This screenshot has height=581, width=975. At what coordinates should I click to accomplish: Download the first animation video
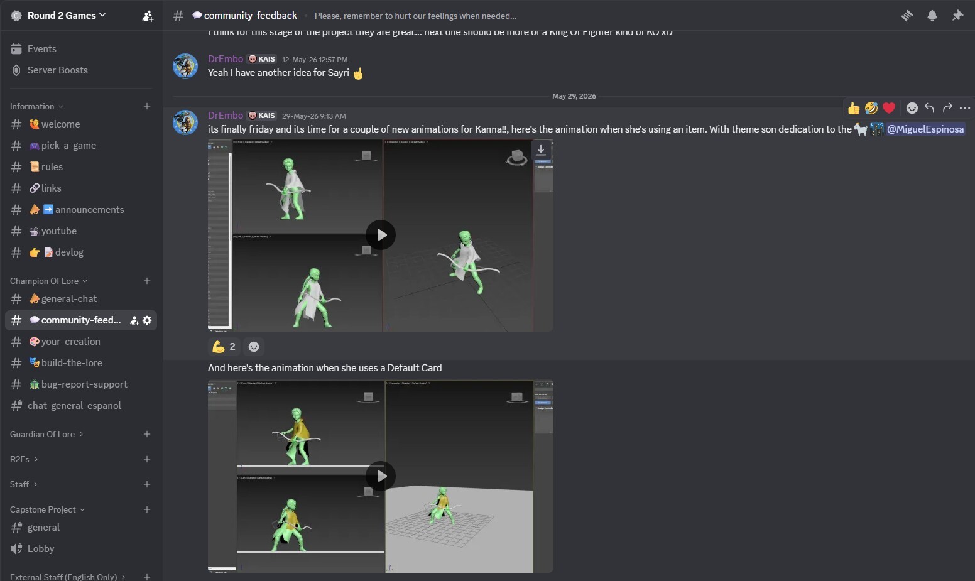pyautogui.click(x=541, y=150)
